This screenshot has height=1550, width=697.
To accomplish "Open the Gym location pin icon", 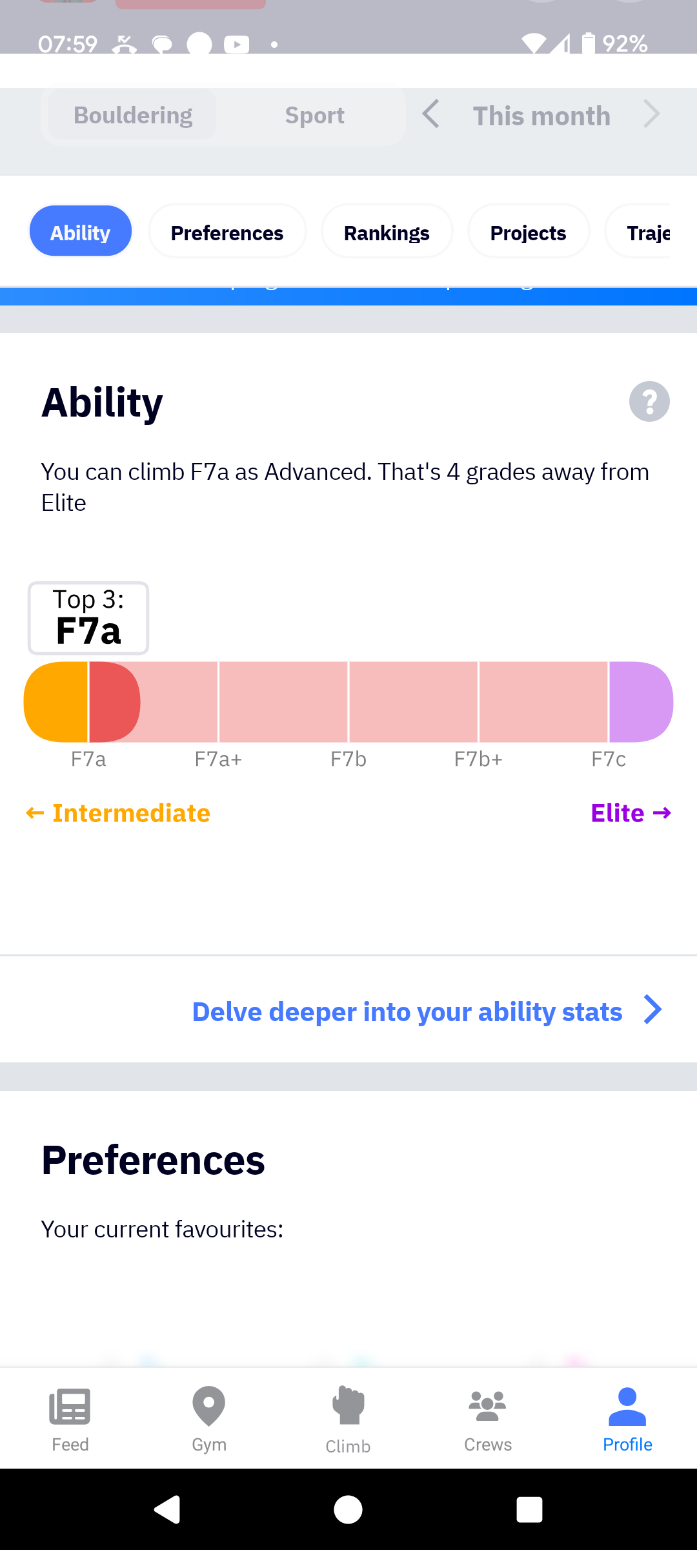I will (x=209, y=1406).
